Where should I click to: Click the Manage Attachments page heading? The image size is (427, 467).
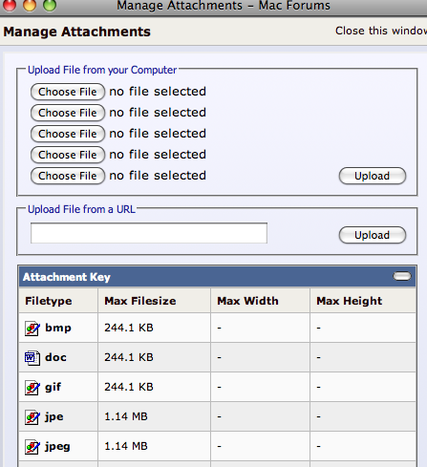coord(76,32)
